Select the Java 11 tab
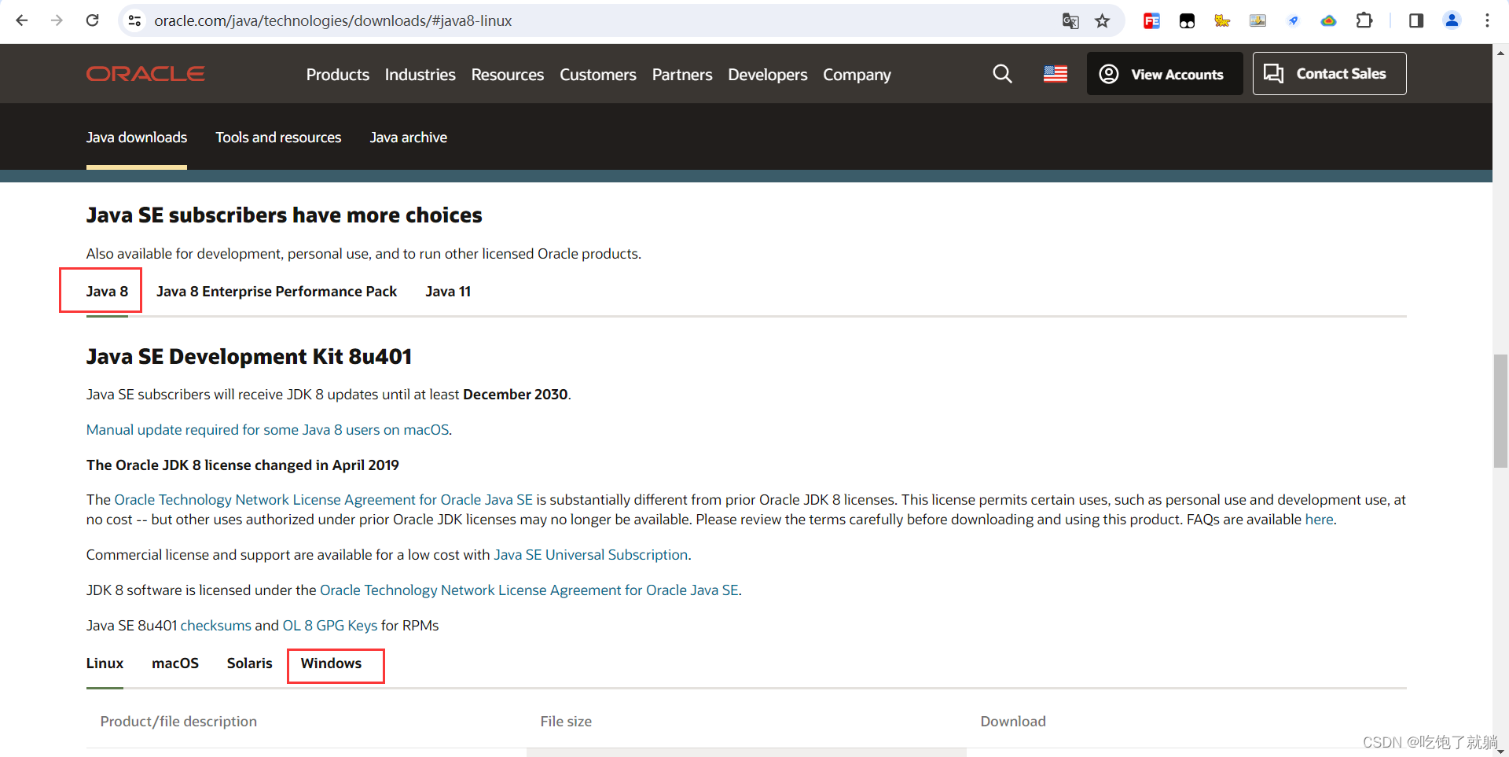 point(448,292)
